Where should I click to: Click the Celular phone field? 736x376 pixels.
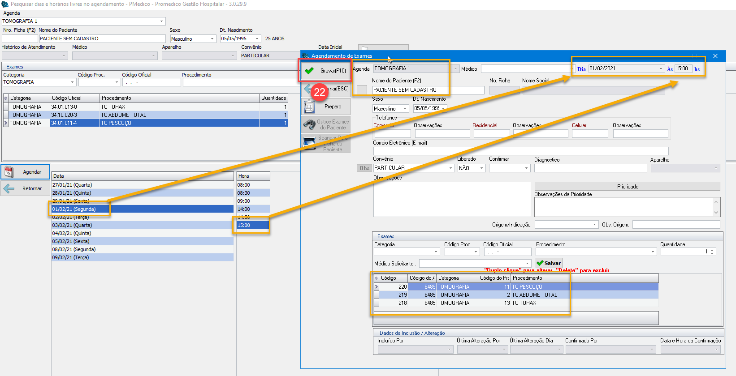[x=590, y=133]
